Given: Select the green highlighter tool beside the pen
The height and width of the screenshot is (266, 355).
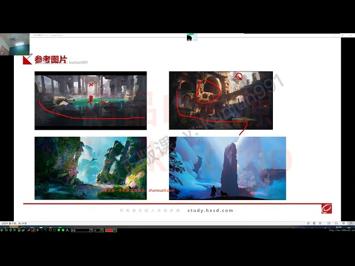Looking at the screenshot, I should pos(38,230).
